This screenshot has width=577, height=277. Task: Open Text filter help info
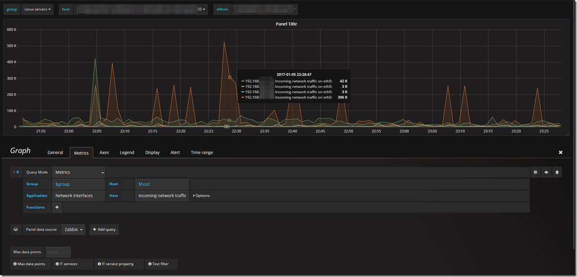[162, 264]
